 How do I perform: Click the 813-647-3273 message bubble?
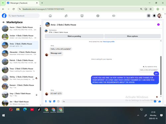tap(56, 94)
